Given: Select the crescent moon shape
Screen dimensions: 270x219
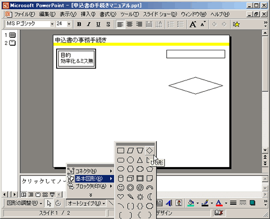Looking at the screenshot, I should pyautogui.click(x=150, y=197).
